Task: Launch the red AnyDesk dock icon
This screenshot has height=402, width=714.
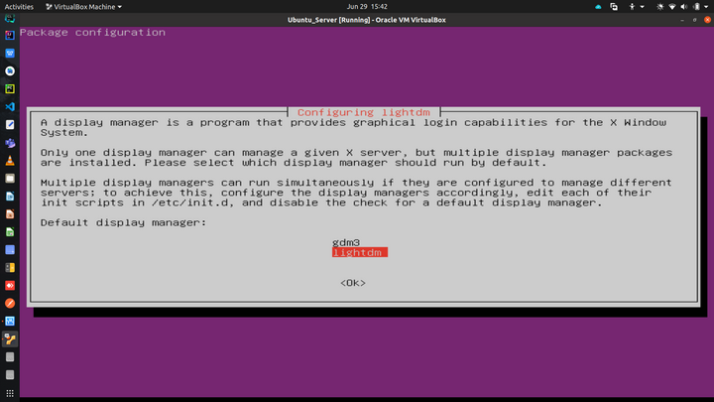Action: coord(10,285)
